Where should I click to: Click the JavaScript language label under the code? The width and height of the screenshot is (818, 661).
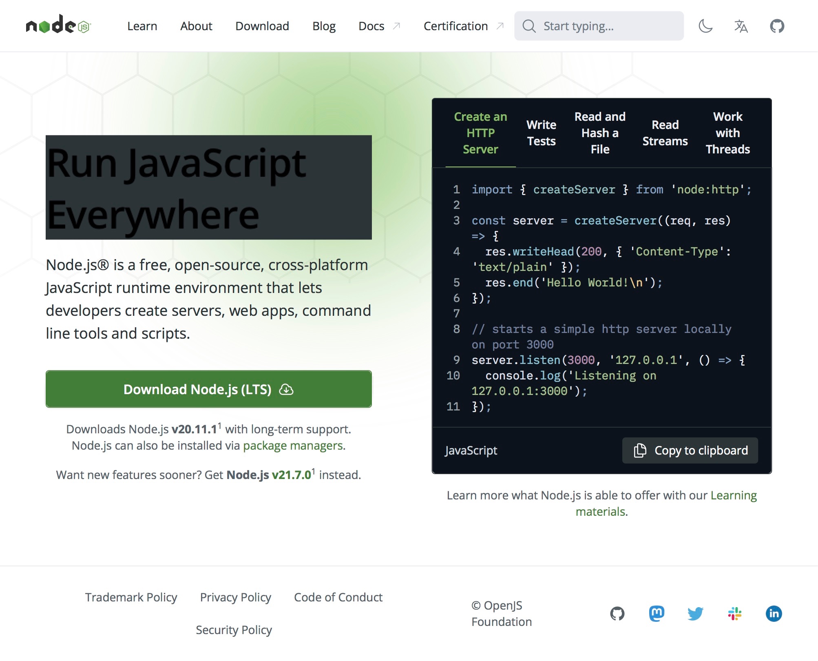471,450
